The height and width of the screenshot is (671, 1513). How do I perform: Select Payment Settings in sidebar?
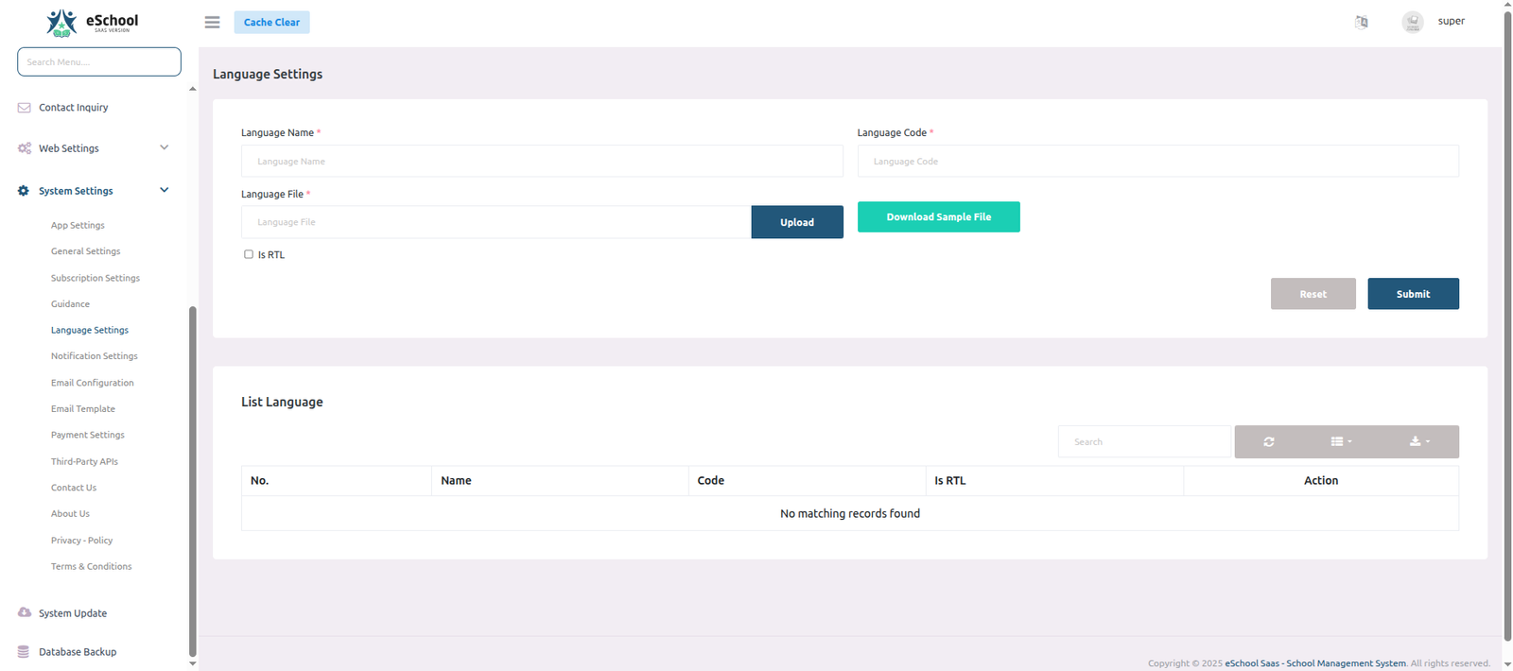[87, 435]
